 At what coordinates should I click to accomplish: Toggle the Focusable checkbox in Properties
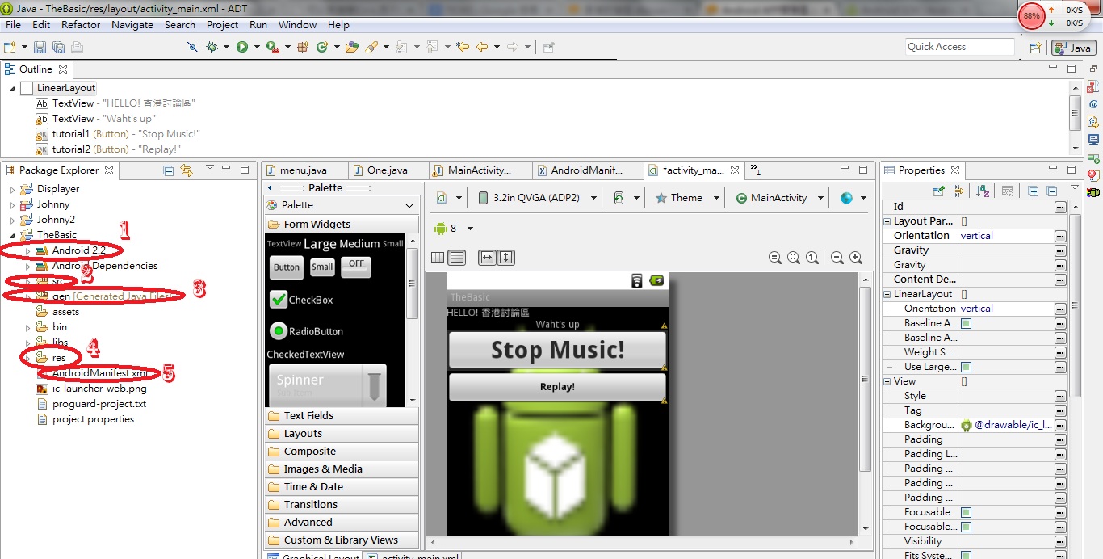pos(966,512)
